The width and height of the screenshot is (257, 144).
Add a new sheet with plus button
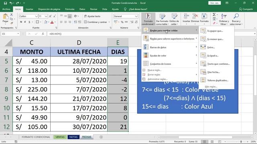(101, 137)
